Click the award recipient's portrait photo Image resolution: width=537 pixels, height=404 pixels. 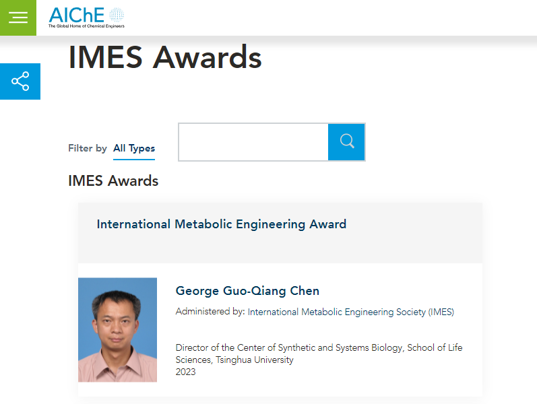117,330
